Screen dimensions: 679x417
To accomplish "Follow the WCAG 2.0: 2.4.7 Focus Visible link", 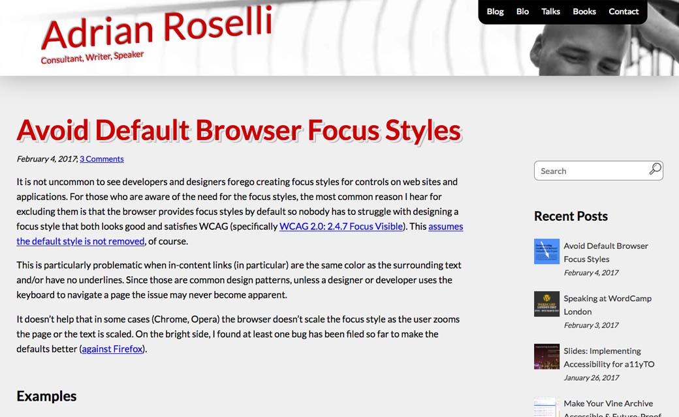I will [x=342, y=227].
